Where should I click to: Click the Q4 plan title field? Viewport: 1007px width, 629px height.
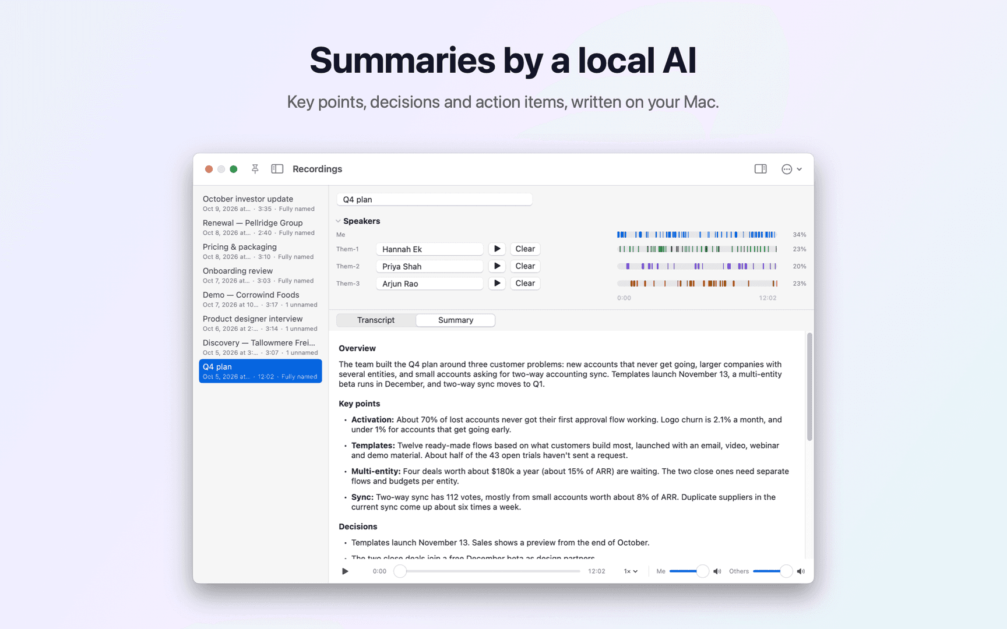point(435,200)
